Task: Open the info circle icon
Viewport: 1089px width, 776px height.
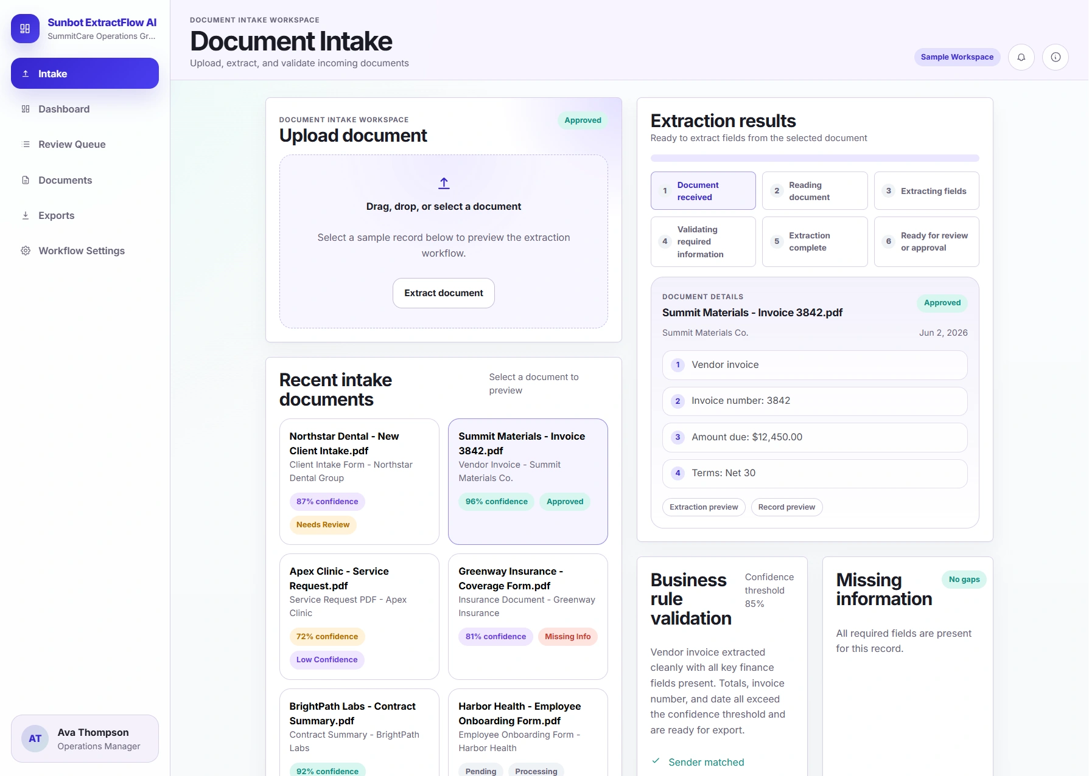Action: point(1056,57)
